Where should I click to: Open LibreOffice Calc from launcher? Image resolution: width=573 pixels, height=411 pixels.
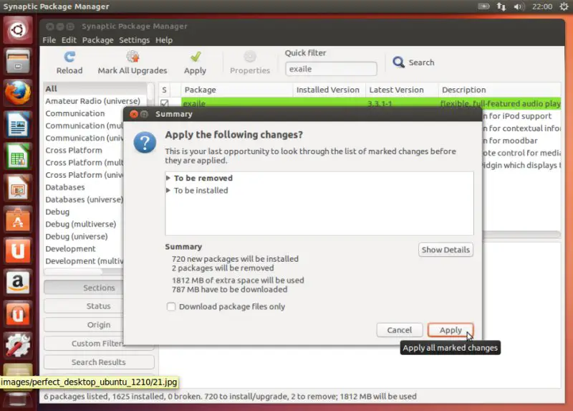(x=17, y=156)
